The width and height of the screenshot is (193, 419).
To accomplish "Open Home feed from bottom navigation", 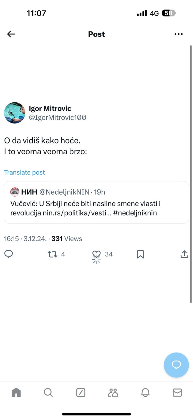I will point(16,393).
